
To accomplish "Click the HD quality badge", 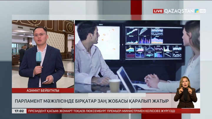I will [202, 11].
